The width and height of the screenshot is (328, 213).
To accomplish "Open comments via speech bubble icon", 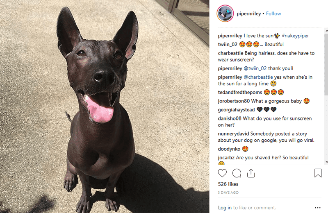I will click(237, 173).
